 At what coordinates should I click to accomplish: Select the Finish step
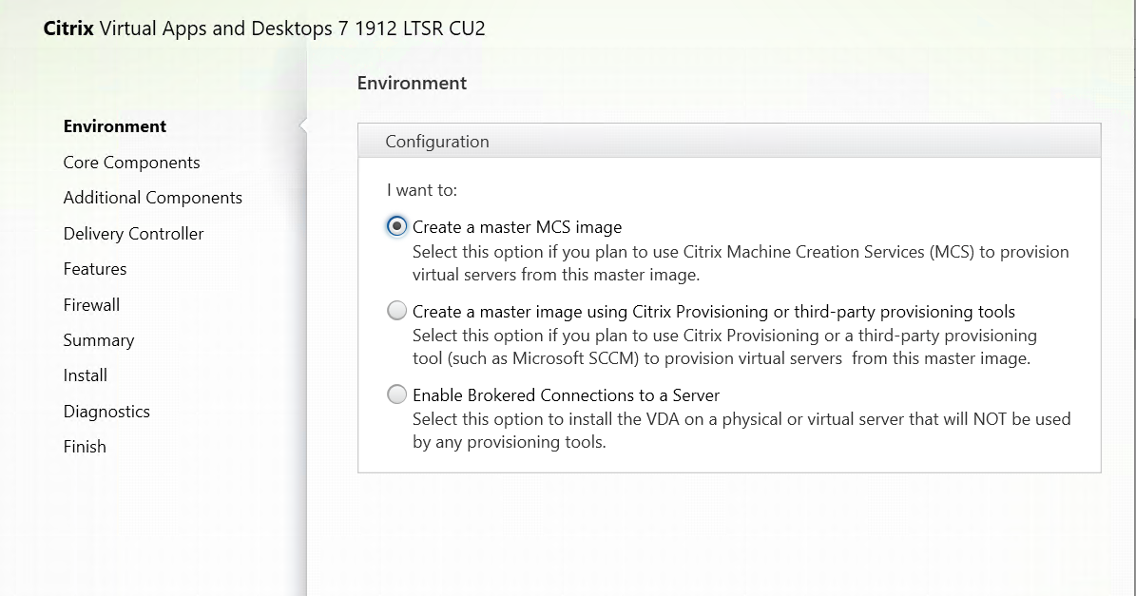(85, 447)
